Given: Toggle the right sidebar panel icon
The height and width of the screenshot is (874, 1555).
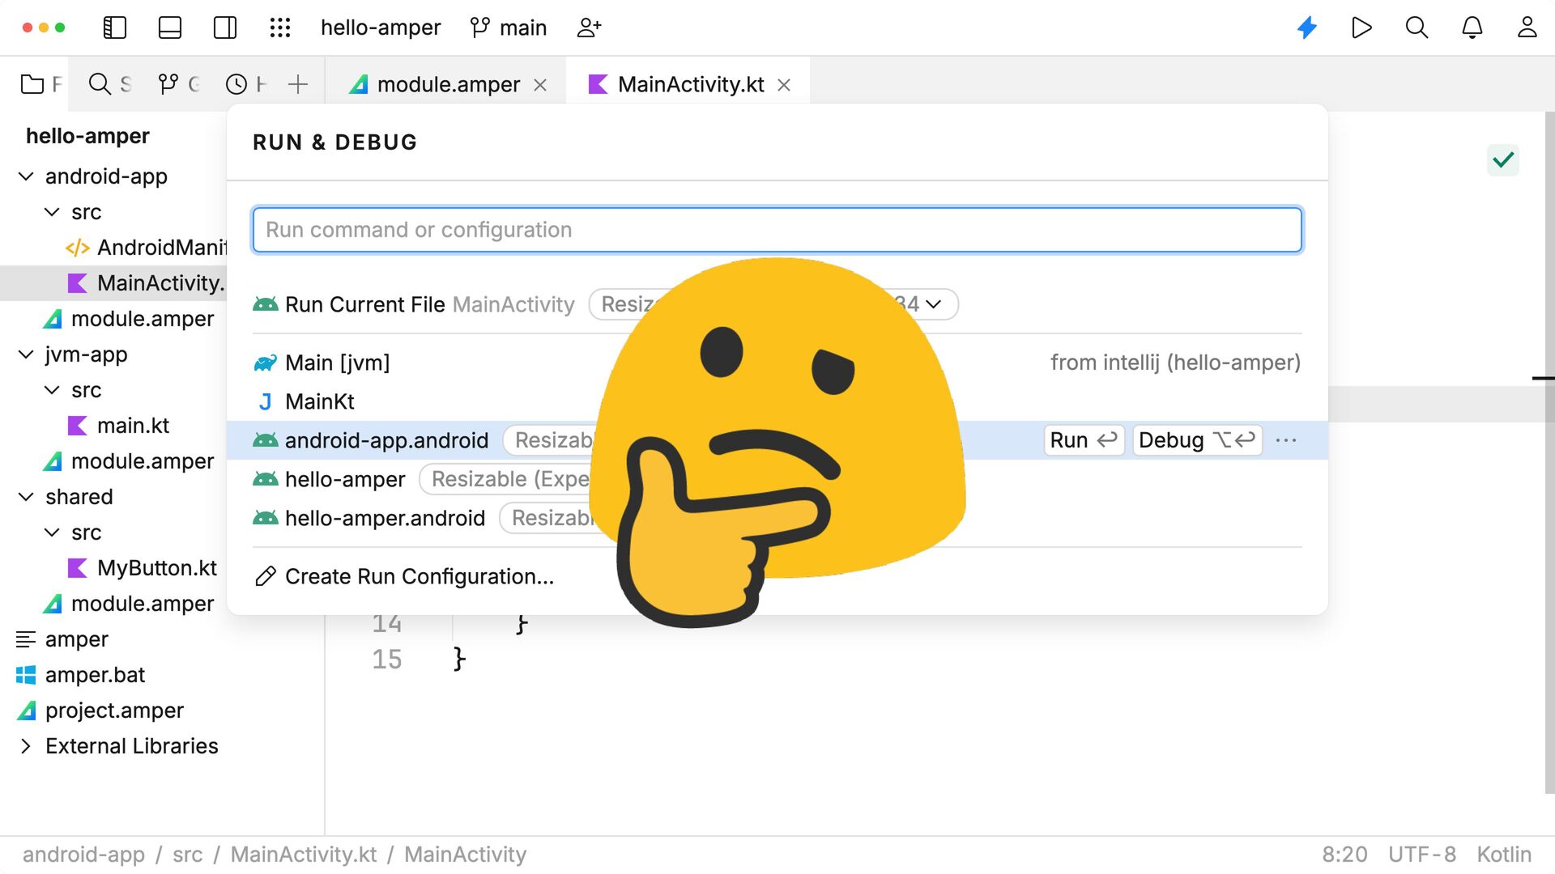Looking at the screenshot, I should click(x=225, y=28).
